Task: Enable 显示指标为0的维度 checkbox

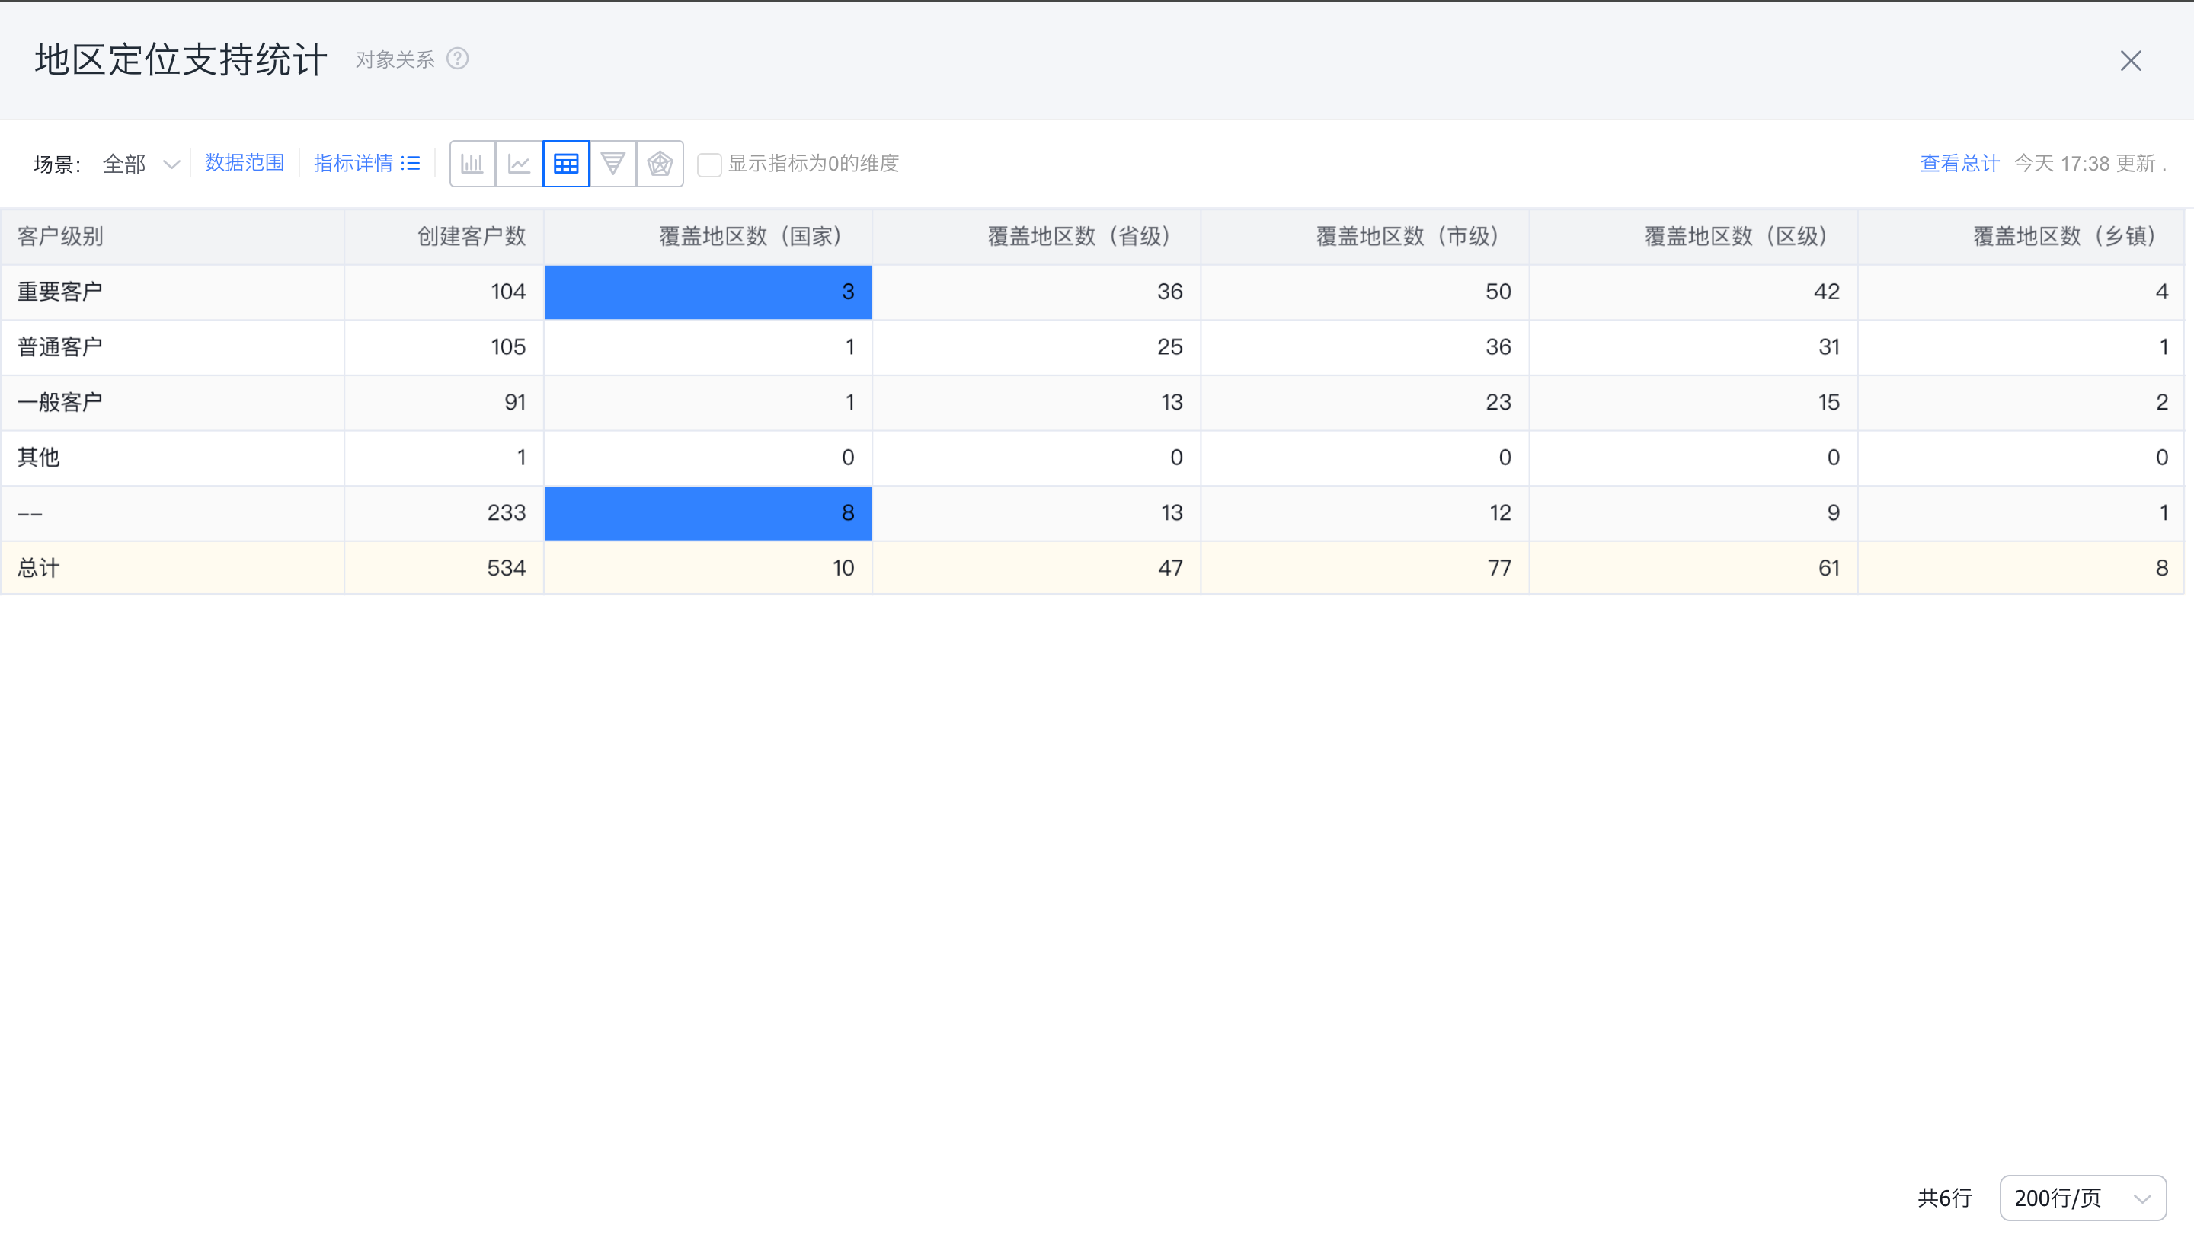Action: click(708, 164)
